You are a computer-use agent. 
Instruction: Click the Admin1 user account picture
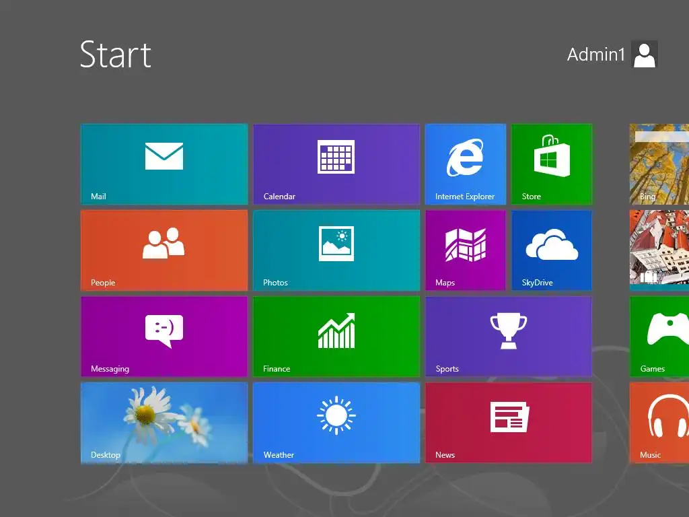coord(644,54)
